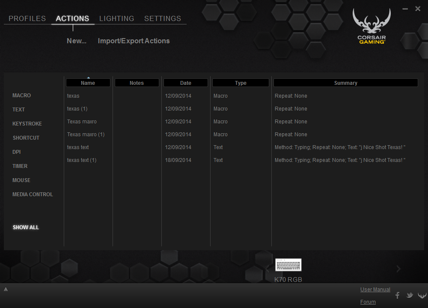This screenshot has height=308, width=428.
Task: Filter the list by KEYSTROKE actions
Action: pos(27,124)
